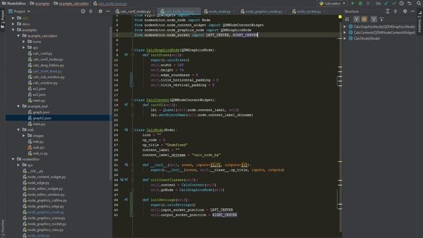Collapse the example_calculator folder
Image resolution: width=423 pixels, height=238 pixels.
(19, 36)
